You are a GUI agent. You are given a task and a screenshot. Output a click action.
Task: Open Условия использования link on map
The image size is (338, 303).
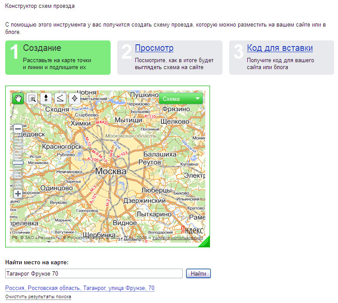click(177, 238)
